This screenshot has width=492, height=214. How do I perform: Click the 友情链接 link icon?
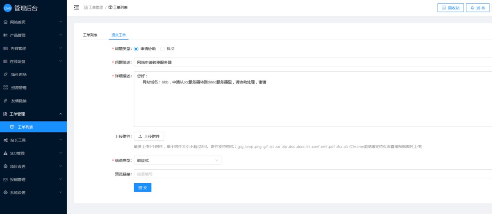(x=5, y=101)
